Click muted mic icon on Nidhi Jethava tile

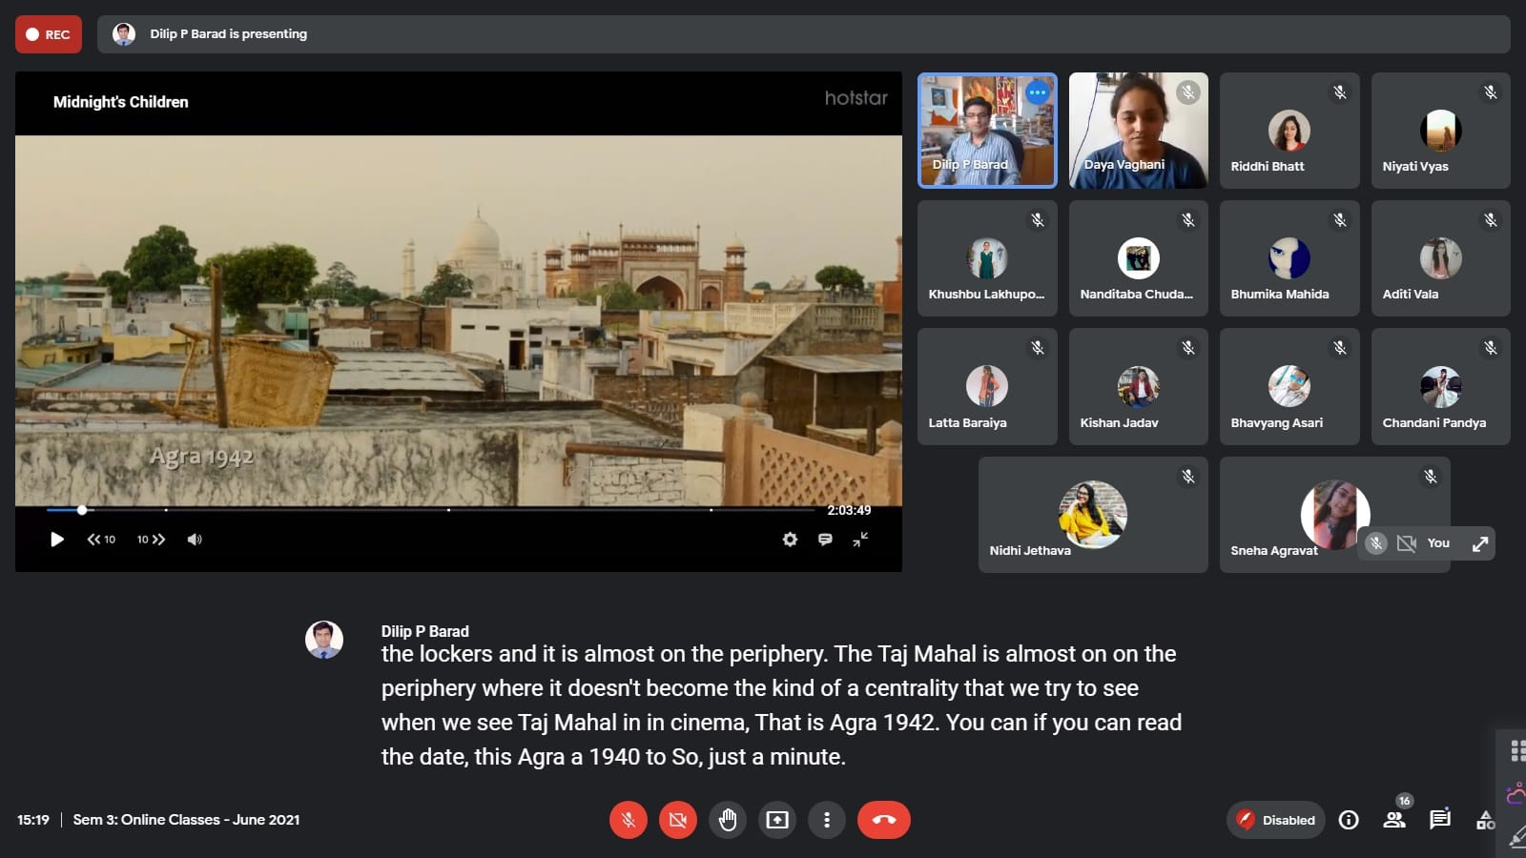click(x=1188, y=477)
